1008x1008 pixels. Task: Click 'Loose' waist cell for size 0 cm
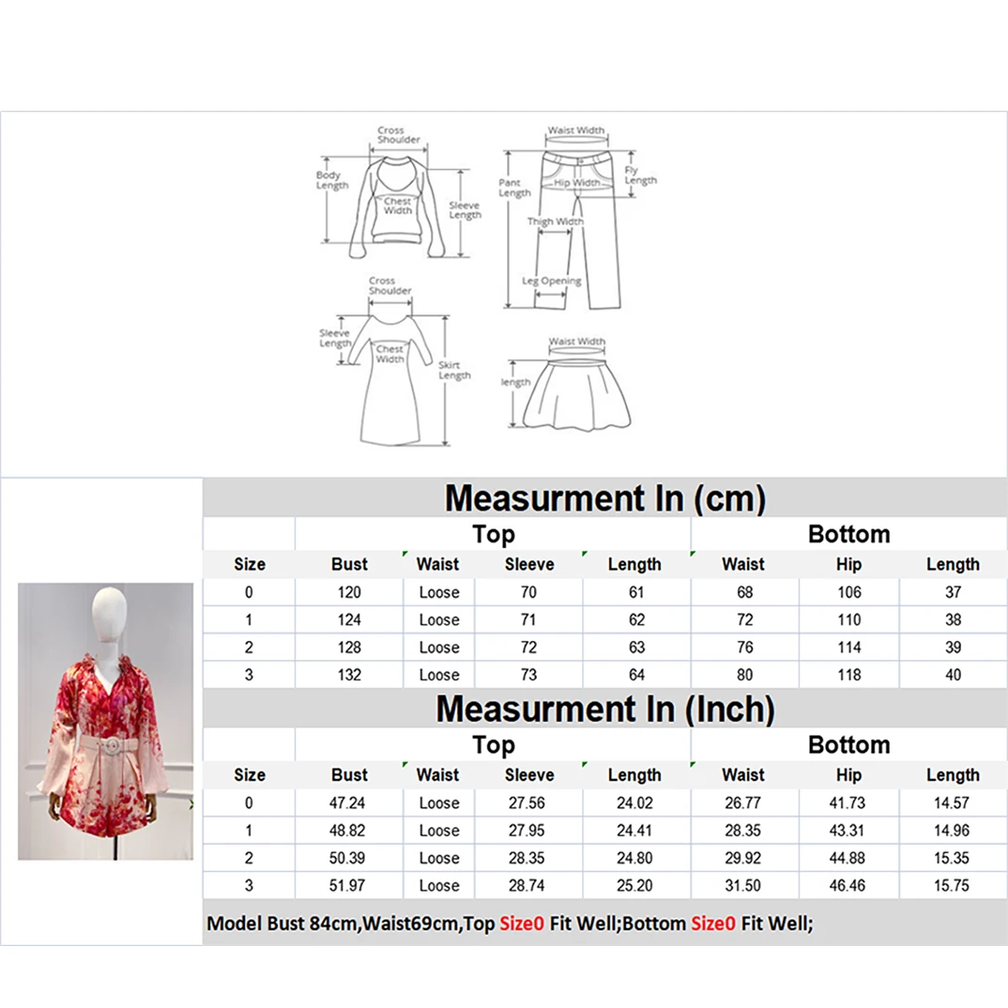(x=439, y=592)
